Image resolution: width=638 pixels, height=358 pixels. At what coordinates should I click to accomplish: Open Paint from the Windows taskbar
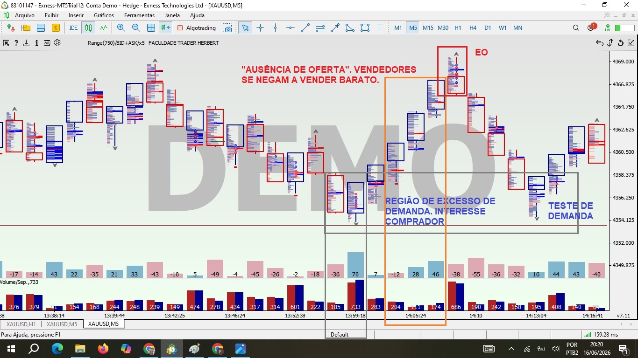(x=194, y=349)
